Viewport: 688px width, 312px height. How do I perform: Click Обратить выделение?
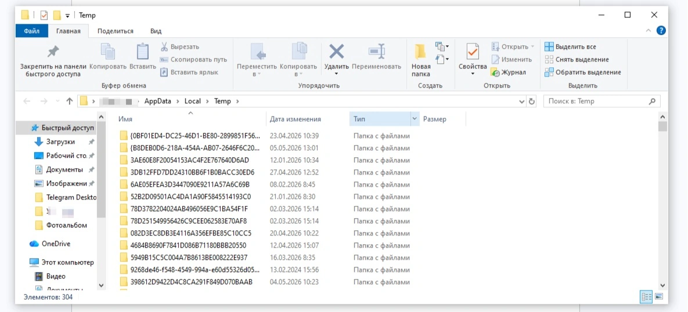583,72
